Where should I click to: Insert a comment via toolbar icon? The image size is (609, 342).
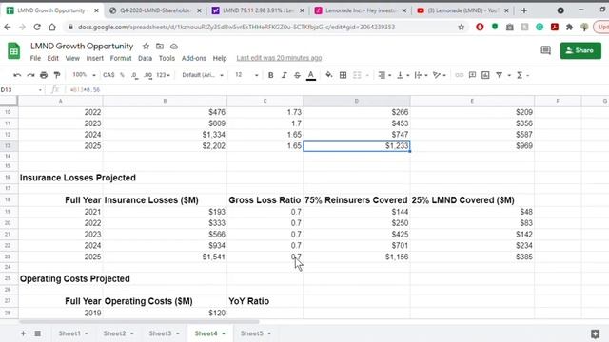[x=472, y=75]
